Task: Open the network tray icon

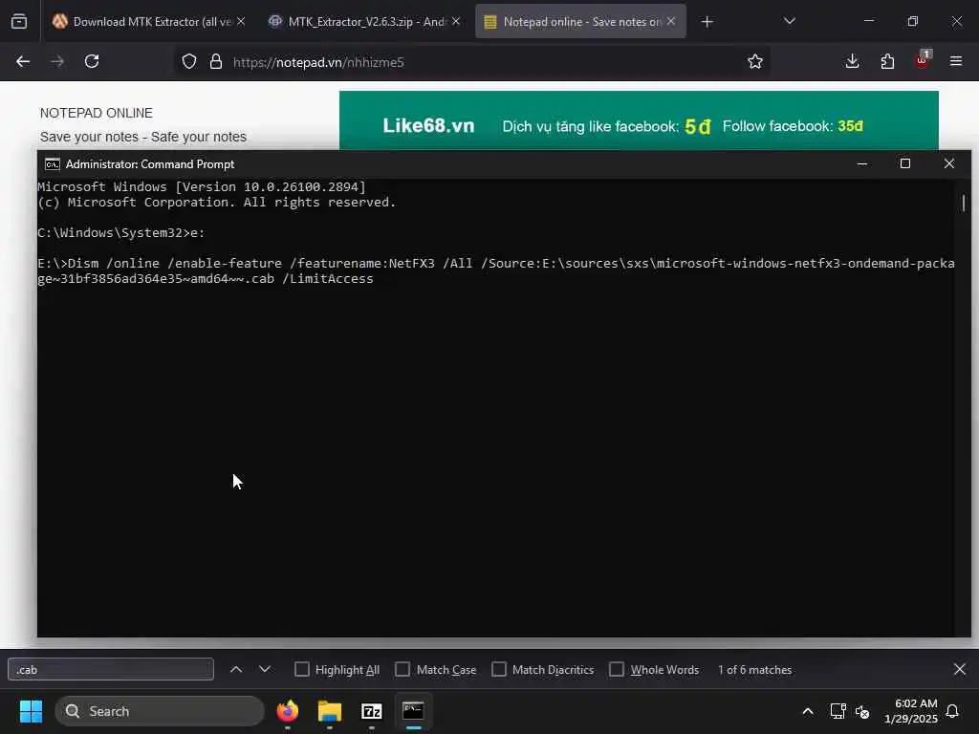Action: 838,711
